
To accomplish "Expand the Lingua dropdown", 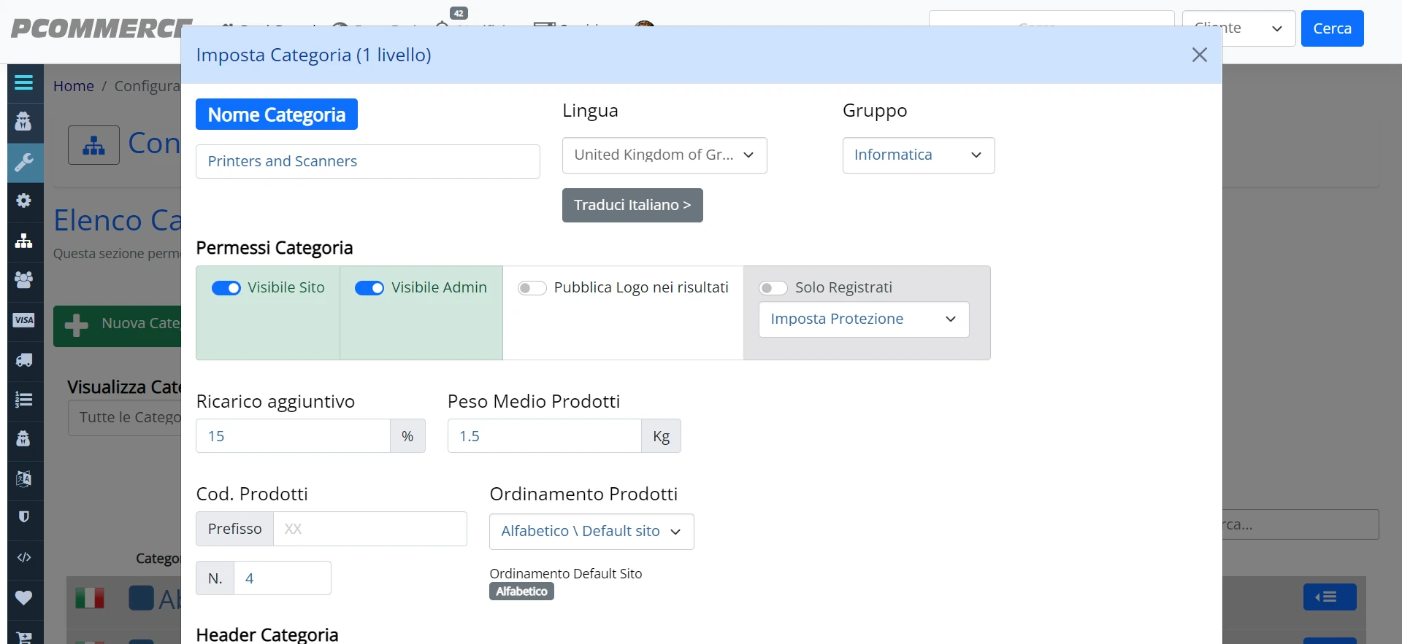I will (x=664, y=155).
